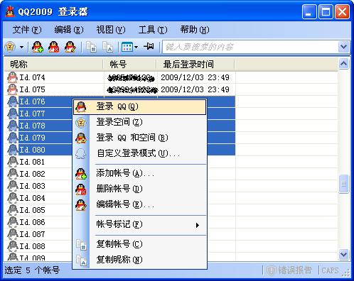The image size is (354, 281).
Task: Click the delete account penguin toolbar icon
Action: pyautogui.click(x=54, y=47)
